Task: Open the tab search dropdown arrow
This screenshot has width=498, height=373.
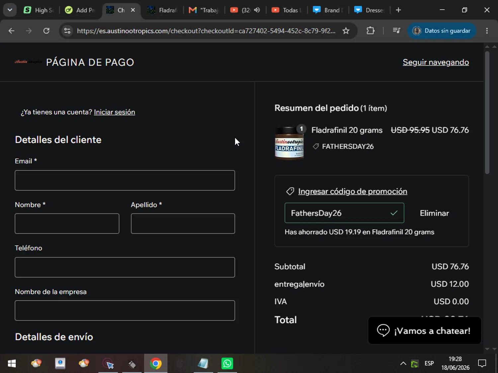Action: pos(10,10)
